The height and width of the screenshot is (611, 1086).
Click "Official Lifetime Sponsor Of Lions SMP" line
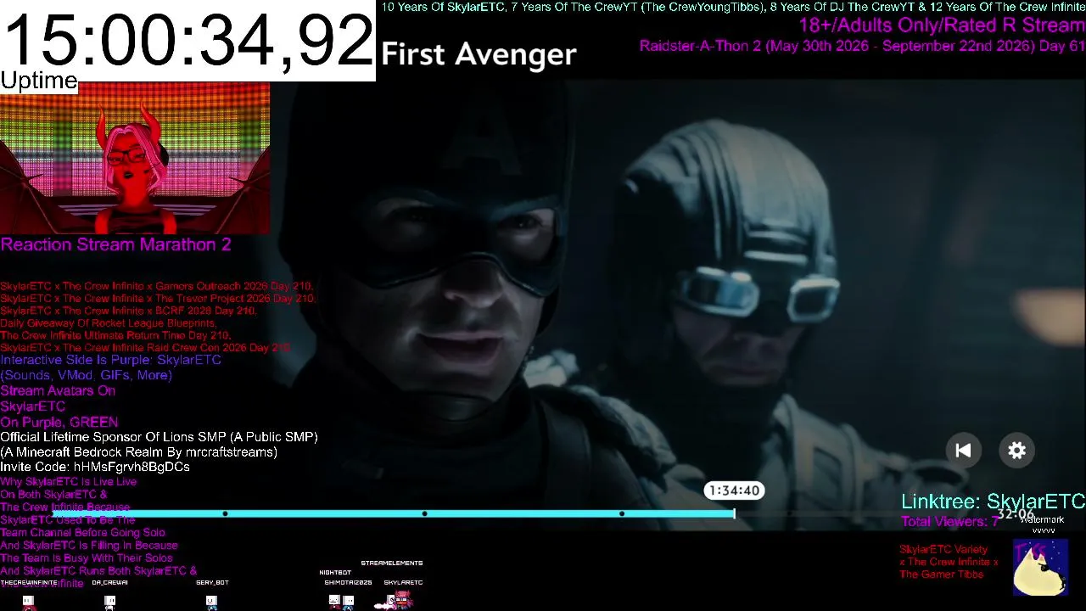(x=159, y=437)
